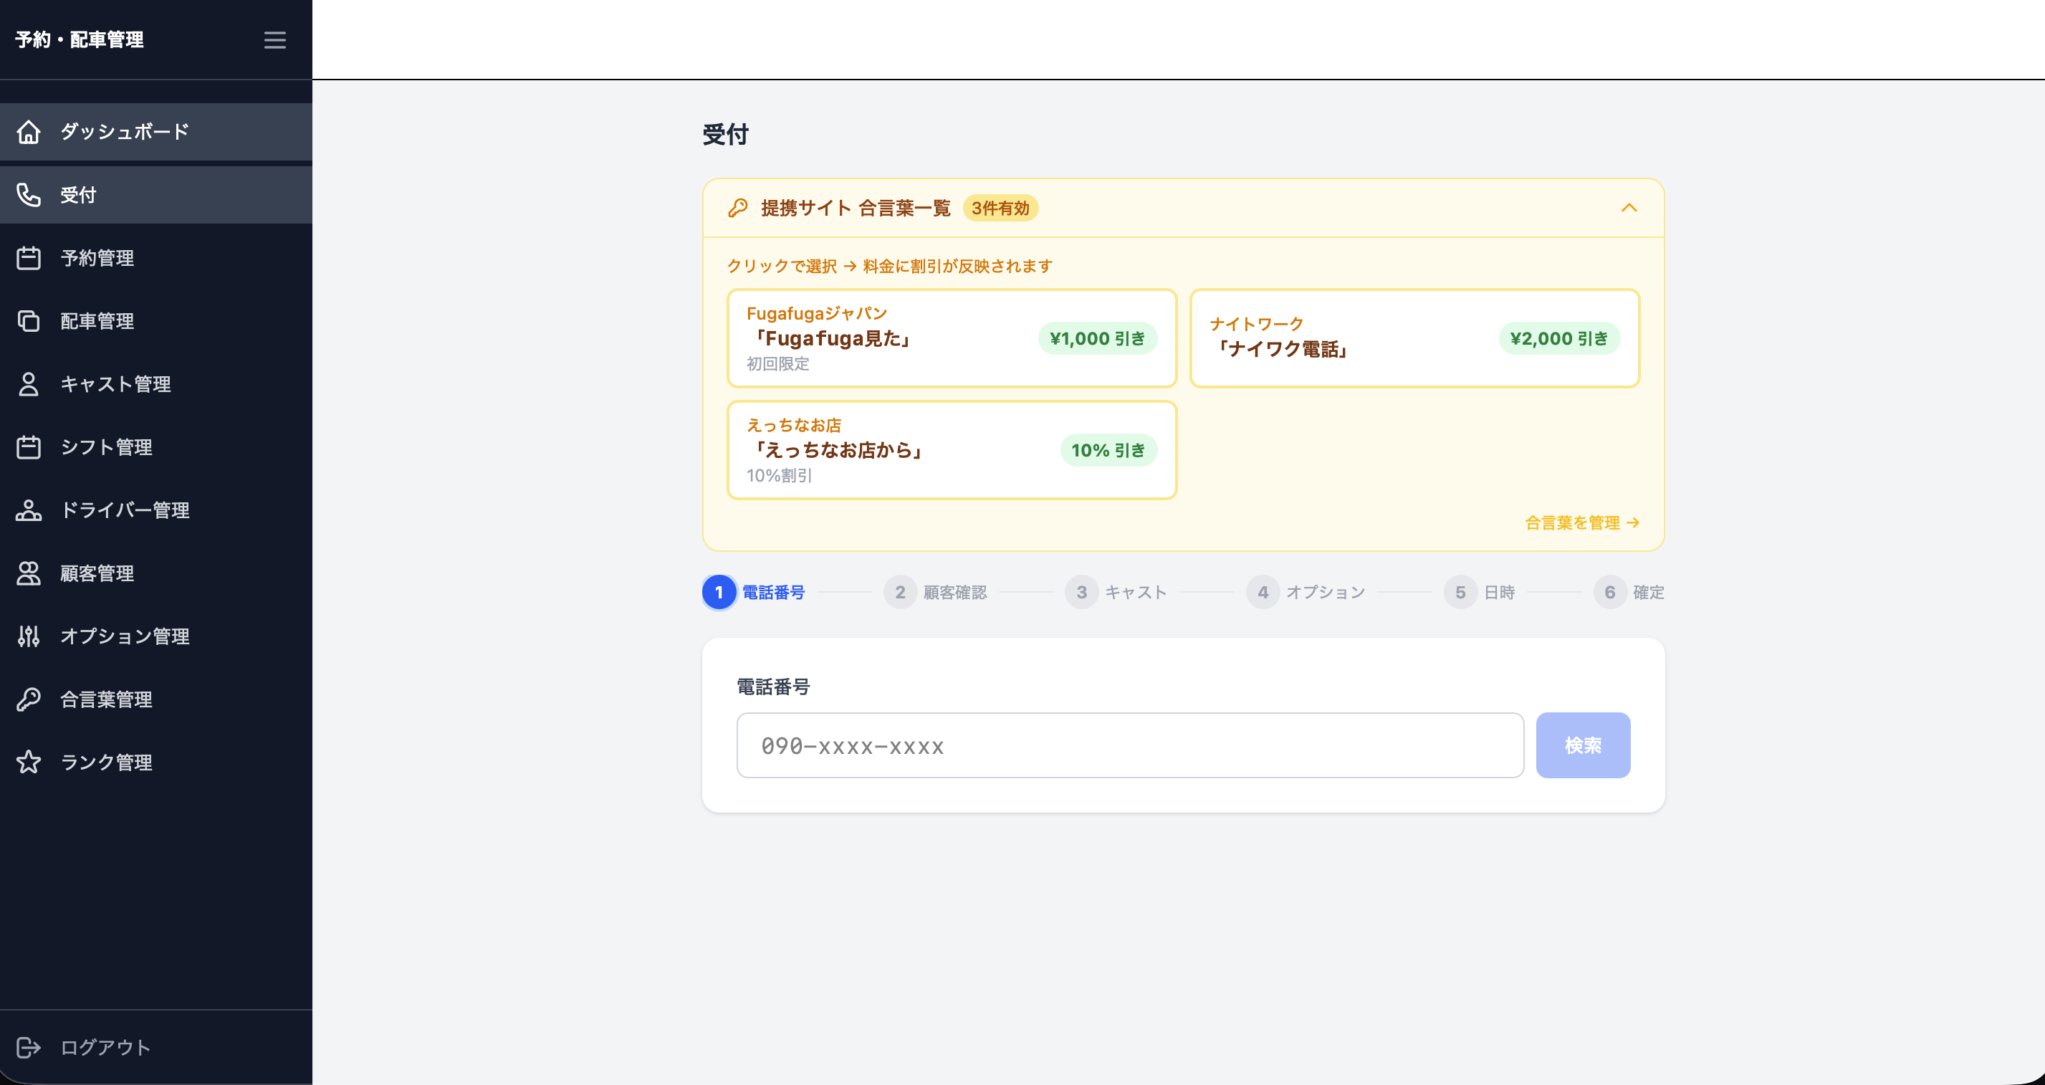The width and height of the screenshot is (2045, 1085).
Task: Click the dashboard home icon
Action: 29,132
